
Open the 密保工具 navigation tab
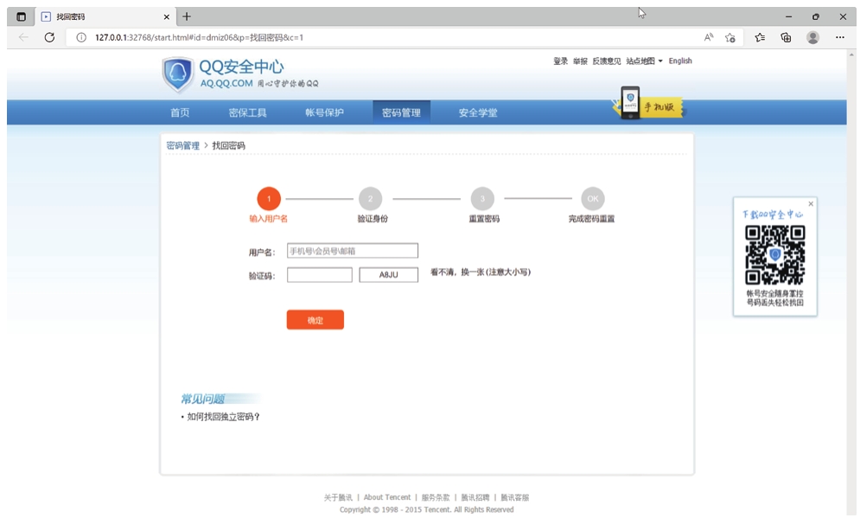click(247, 112)
